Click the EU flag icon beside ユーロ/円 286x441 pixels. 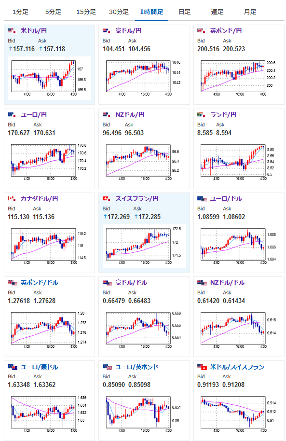click(12, 115)
